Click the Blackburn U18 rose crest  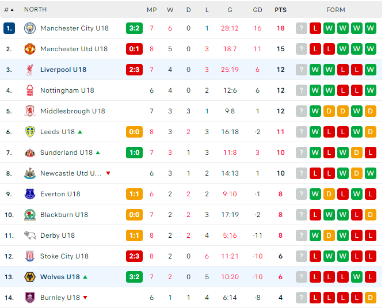pos(30,215)
